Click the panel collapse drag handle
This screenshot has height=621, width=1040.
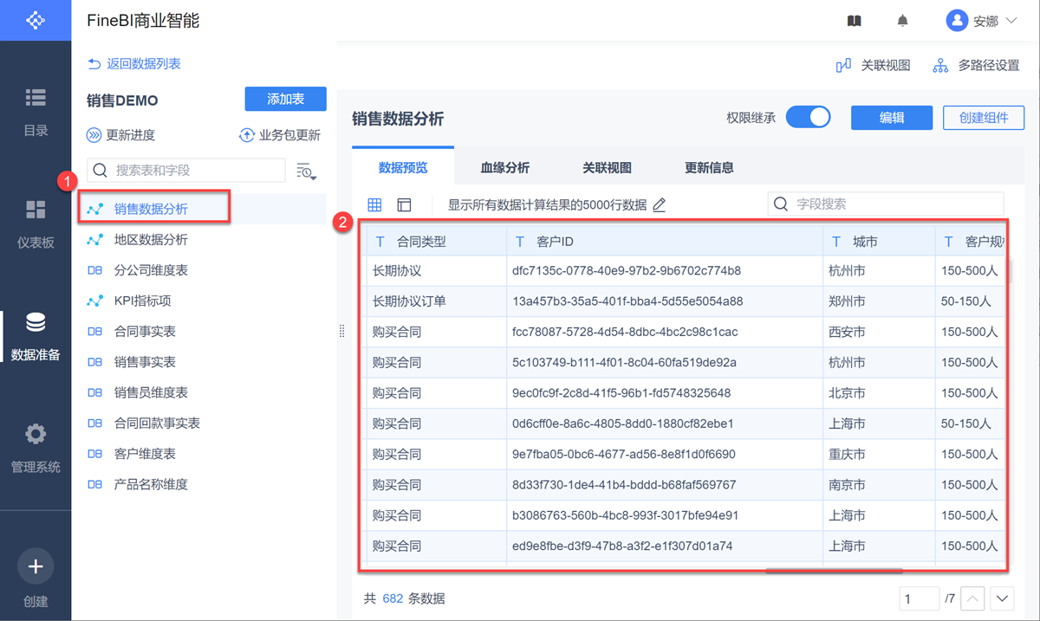tap(341, 331)
